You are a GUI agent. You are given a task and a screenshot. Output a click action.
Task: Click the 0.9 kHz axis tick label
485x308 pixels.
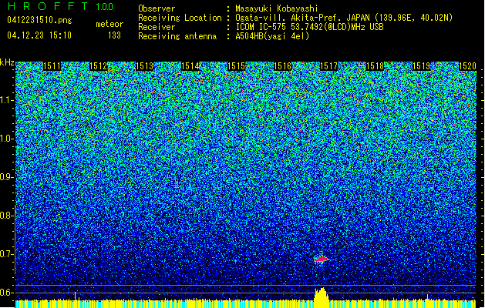coord(6,177)
